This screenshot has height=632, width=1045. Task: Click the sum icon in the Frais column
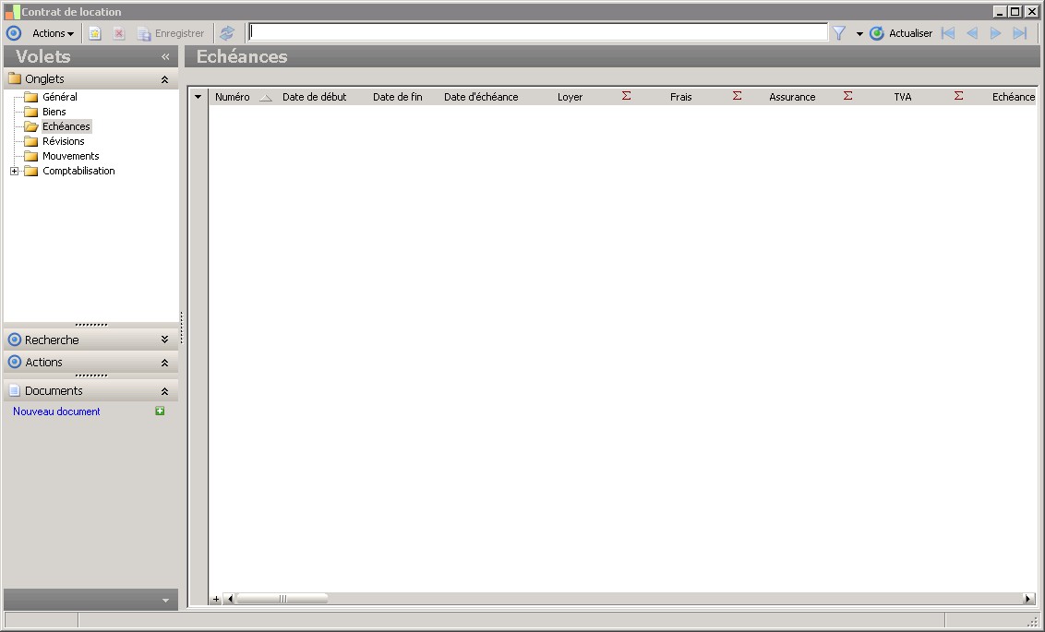click(x=737, y=96)
